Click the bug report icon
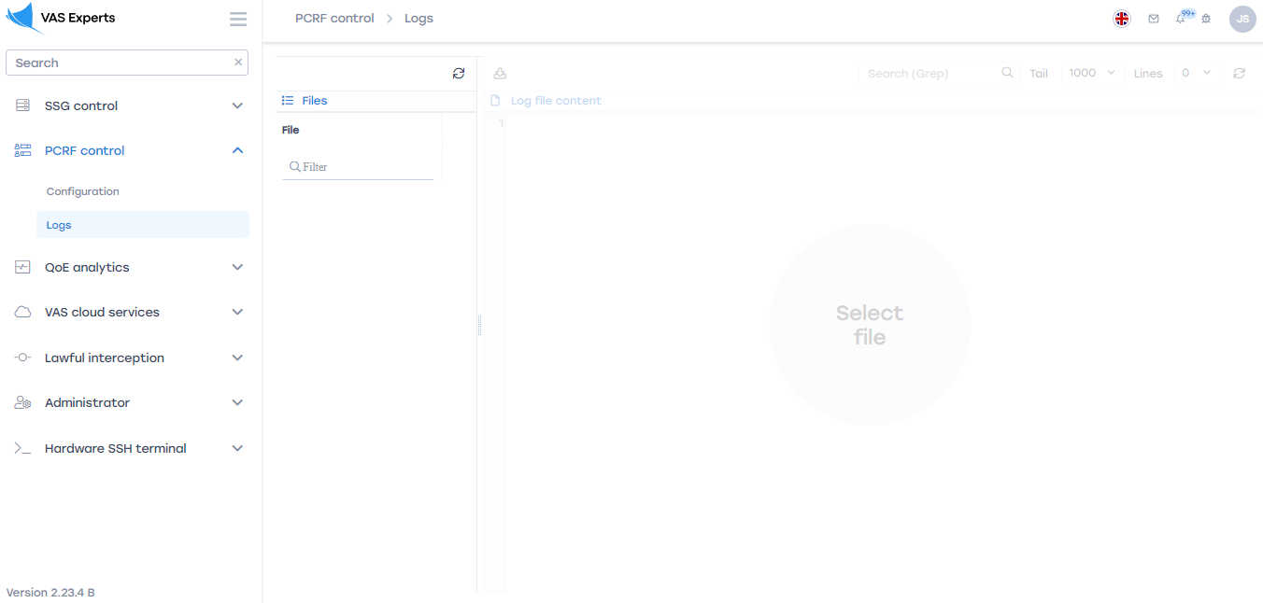Viewport: 1263px width, 603px height. (x=1206, y=19)
